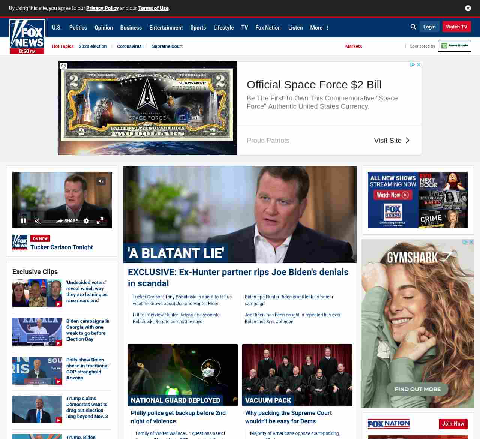
Task: Click the Login button
Action: [x=429, y=27]
